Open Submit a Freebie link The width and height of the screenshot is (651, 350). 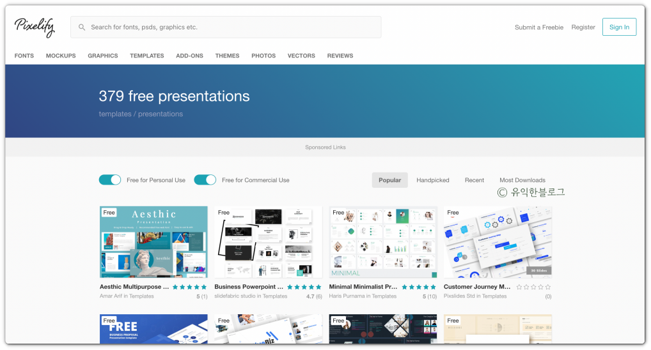tap(539, 27)
